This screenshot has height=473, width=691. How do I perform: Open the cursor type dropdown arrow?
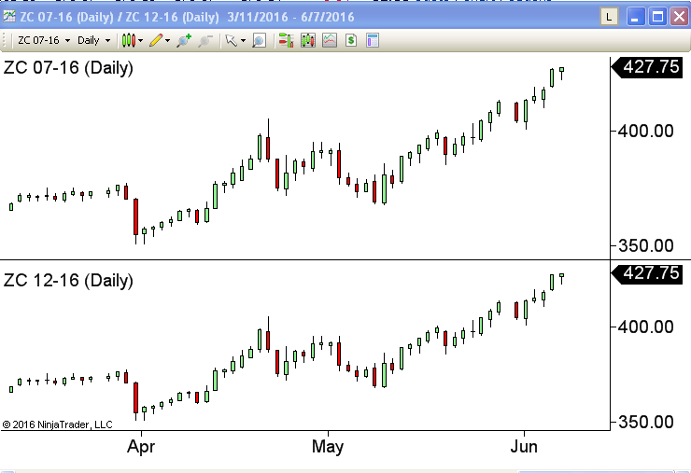tap(243, 41)
